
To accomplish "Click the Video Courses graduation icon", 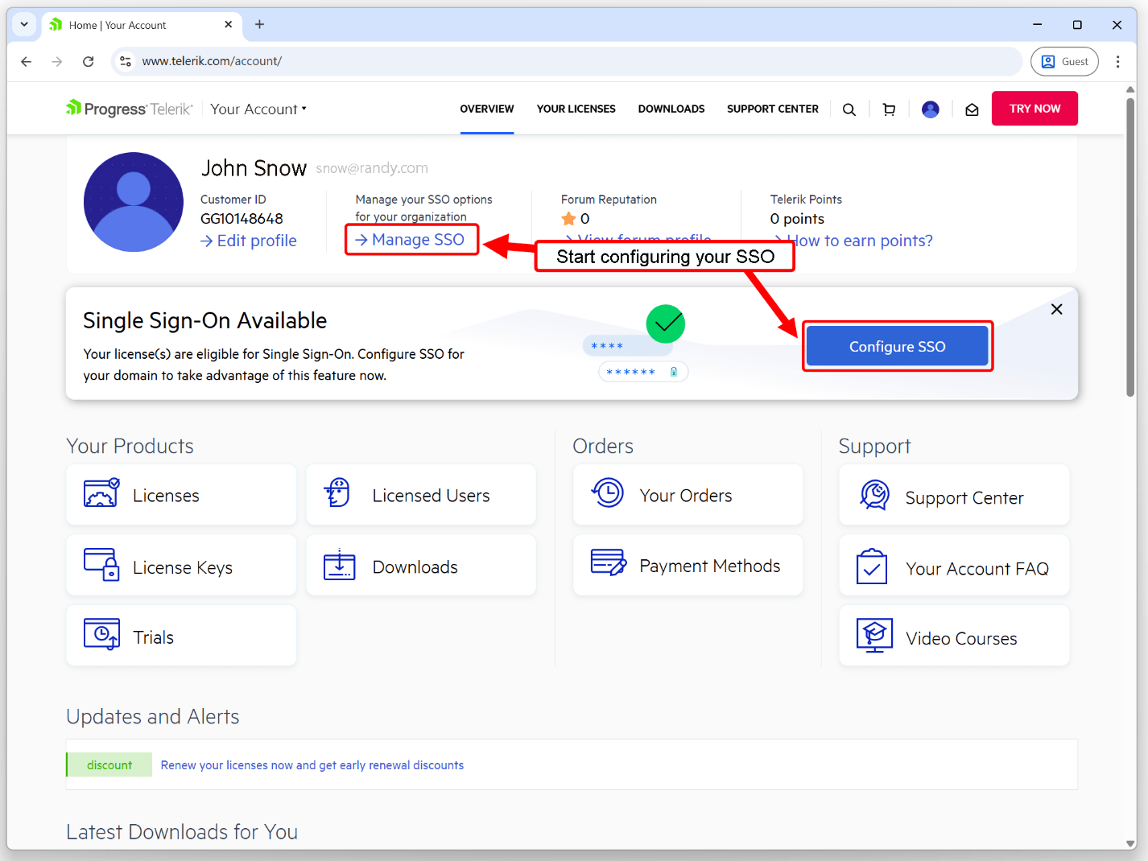I will pyautogui.click(x=874, y=636).
